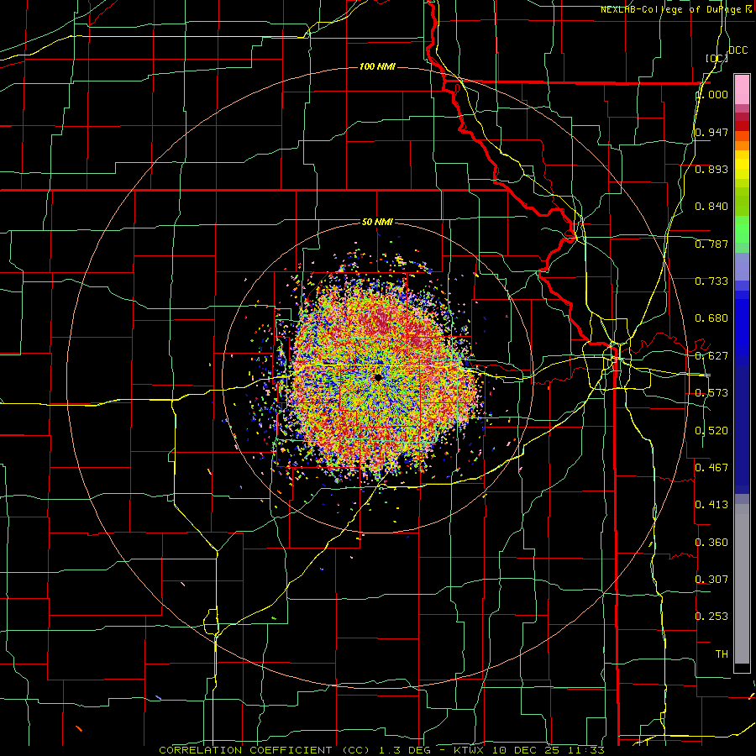Click the 0.733 scale value
The height and width of the screenshot is (756, 756).
pyautogui.click(x=711, y=281)
